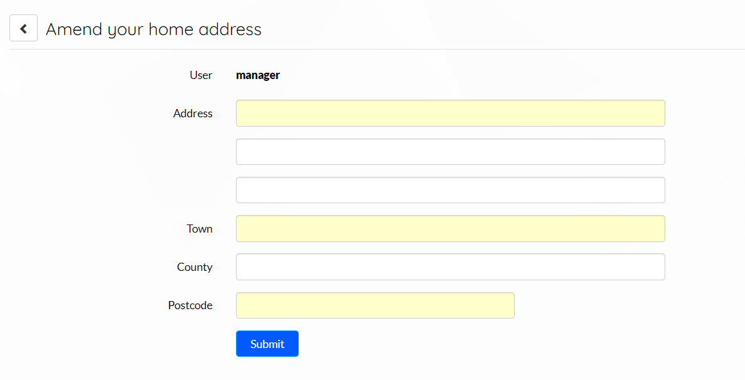Click the 'User' label
This screenshot has height=380, width=745.
[x=201, y=75]
